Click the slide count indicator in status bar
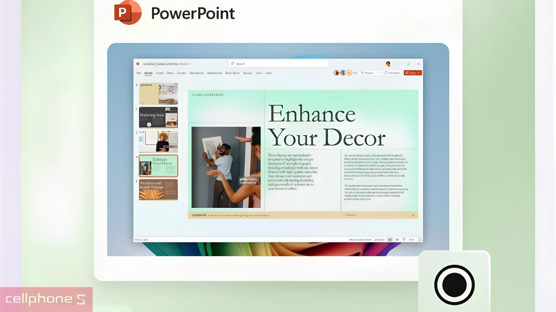This screenshot has width=556, height=312. pyautogui.click(x=140, y=239)
